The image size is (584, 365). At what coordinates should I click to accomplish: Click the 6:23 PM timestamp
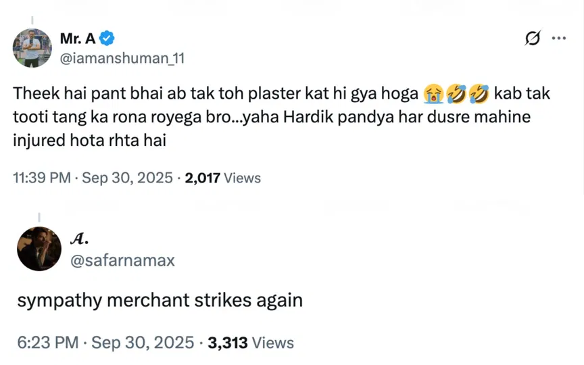point(49,343)
